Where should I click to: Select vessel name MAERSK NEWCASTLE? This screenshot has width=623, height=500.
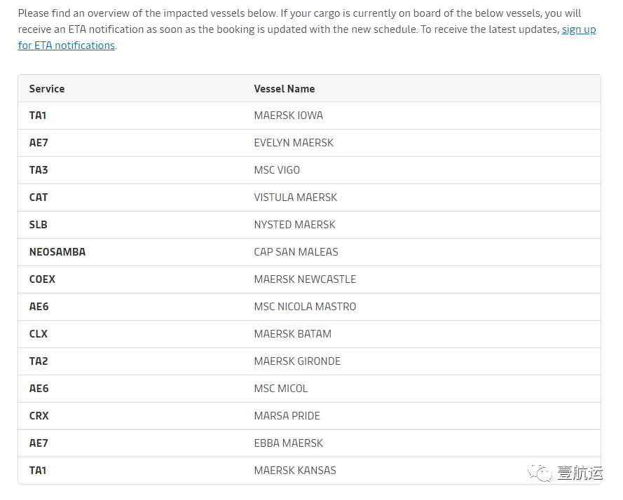pos(305,279)
